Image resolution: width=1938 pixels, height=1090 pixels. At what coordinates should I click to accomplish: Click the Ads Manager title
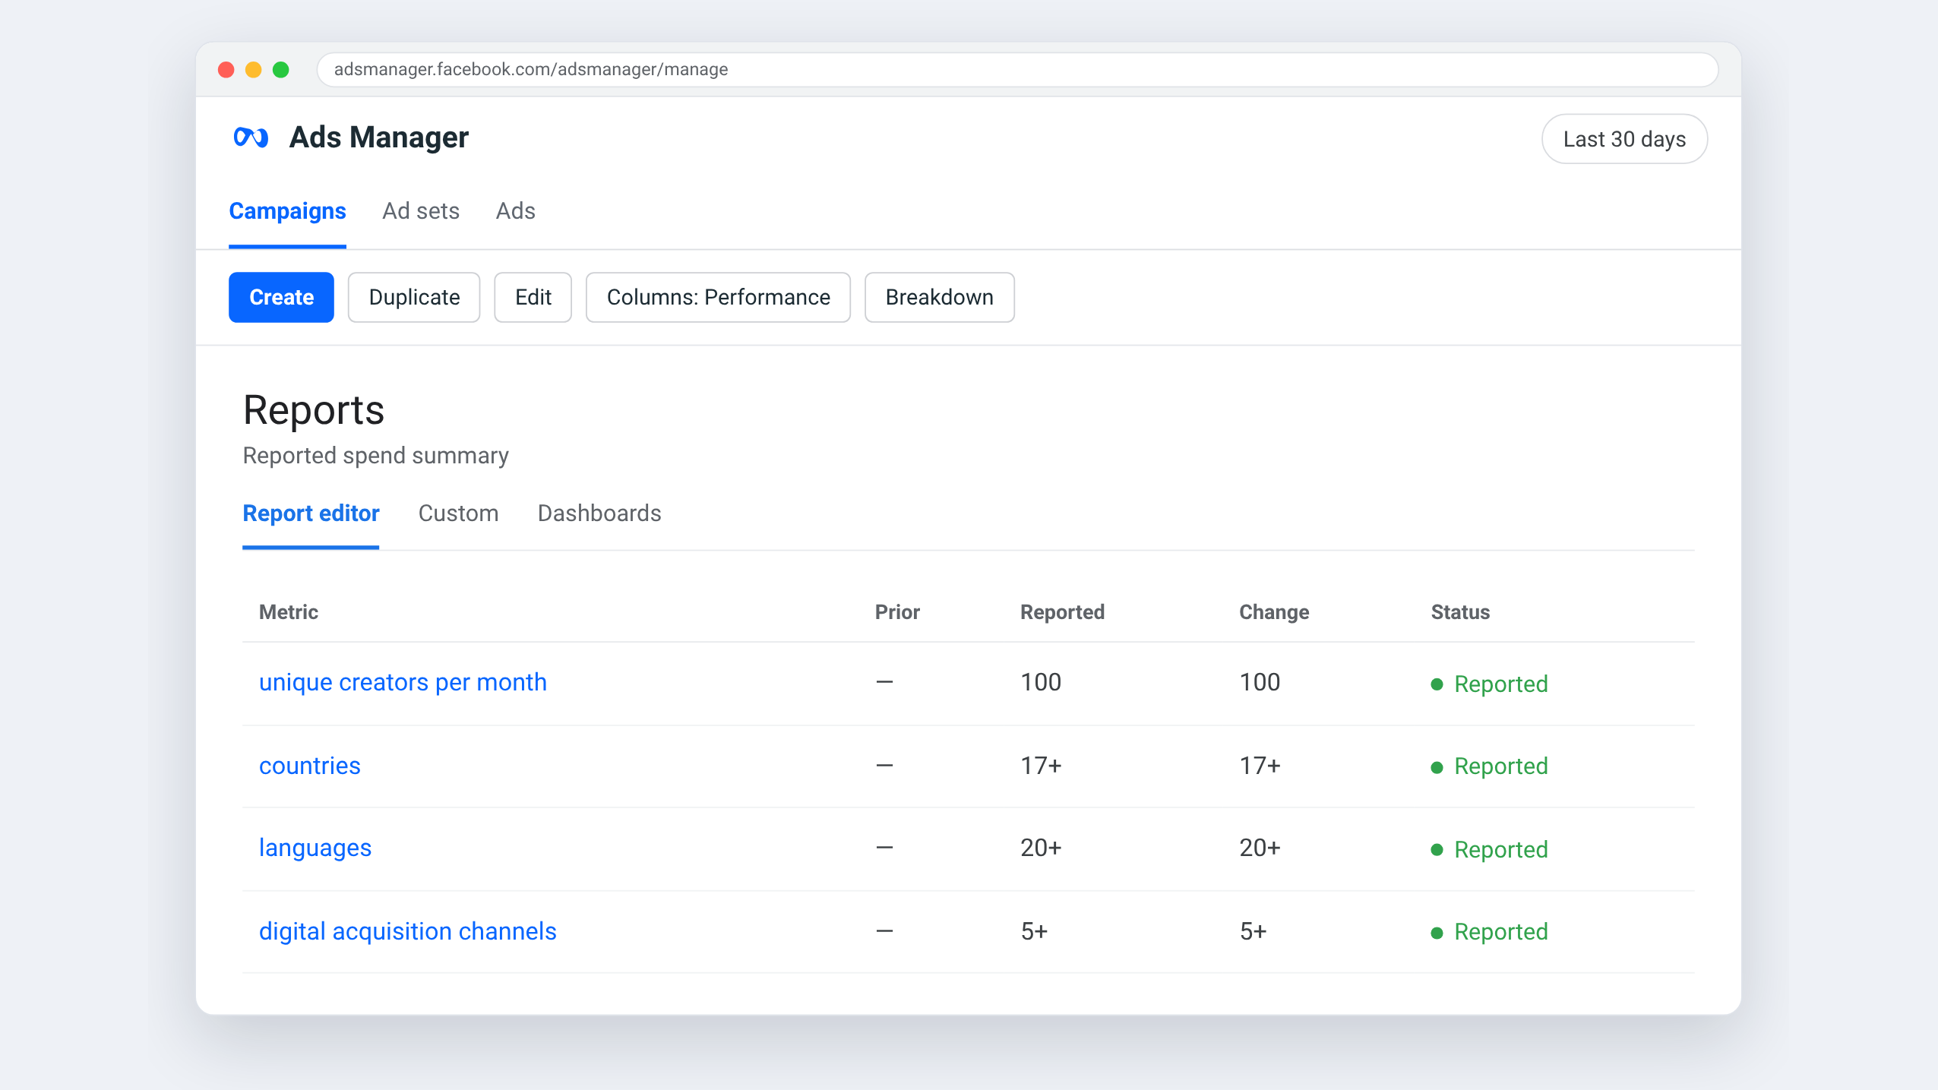(379, 137)
